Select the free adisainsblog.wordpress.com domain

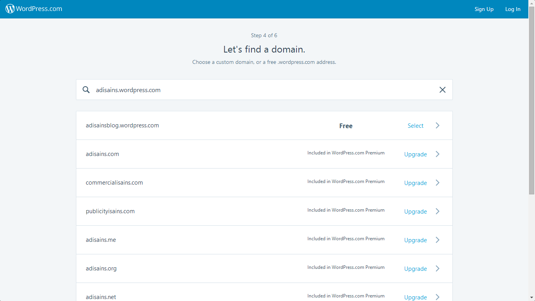click(x=416, y=126)
